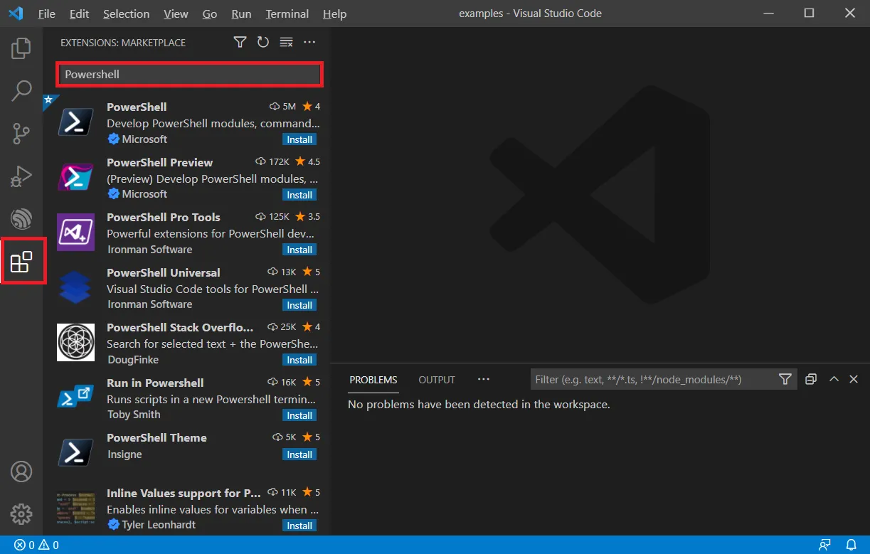This screenshot has width=870, height=554.
Task: Click the Tyler Leonhardt publisher name
Action: [x=159, y=525]
